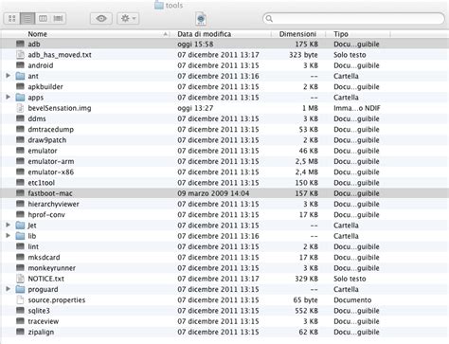Select the draw9patch file icon
The width and height of the screenshot is (449, 344).
pos(20,140)
